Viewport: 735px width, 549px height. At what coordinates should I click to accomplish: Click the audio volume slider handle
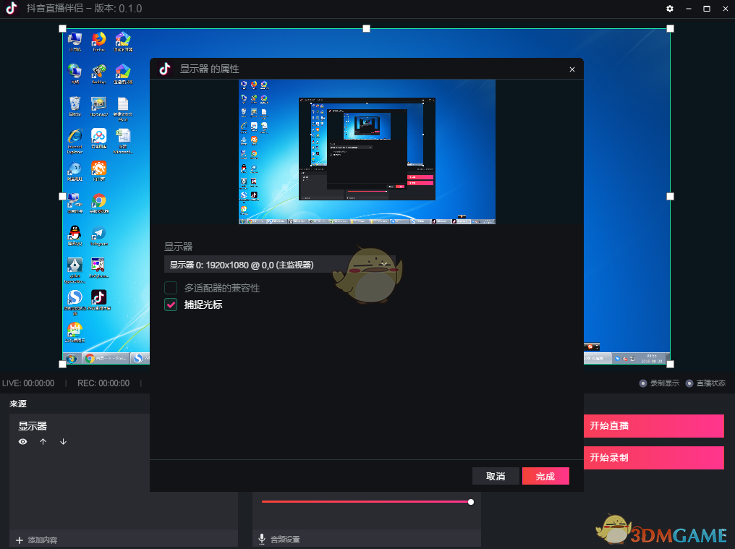(471, 502)
